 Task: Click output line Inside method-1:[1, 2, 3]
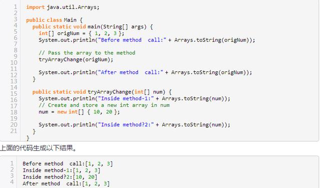pyautogui.click(x=61, y=171)
